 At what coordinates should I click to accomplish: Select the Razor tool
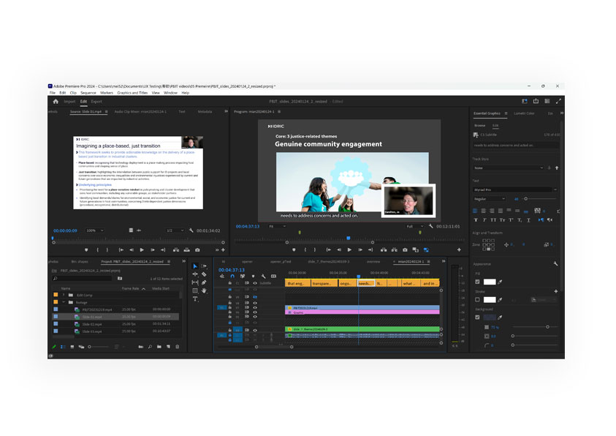click(202, 274)
